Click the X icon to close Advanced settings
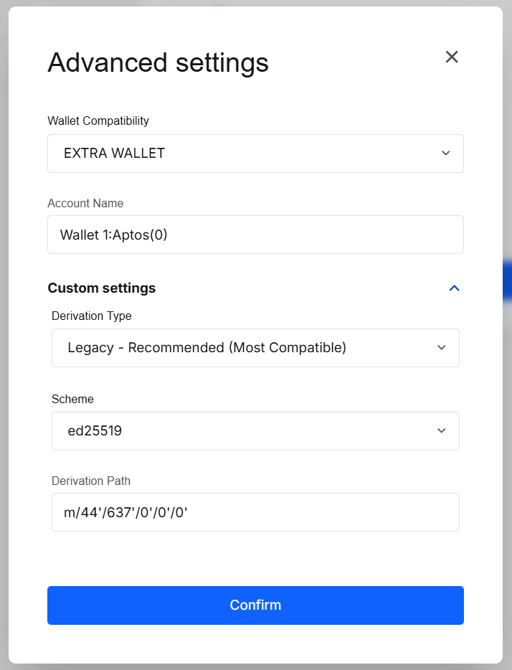 coord(452,57)
